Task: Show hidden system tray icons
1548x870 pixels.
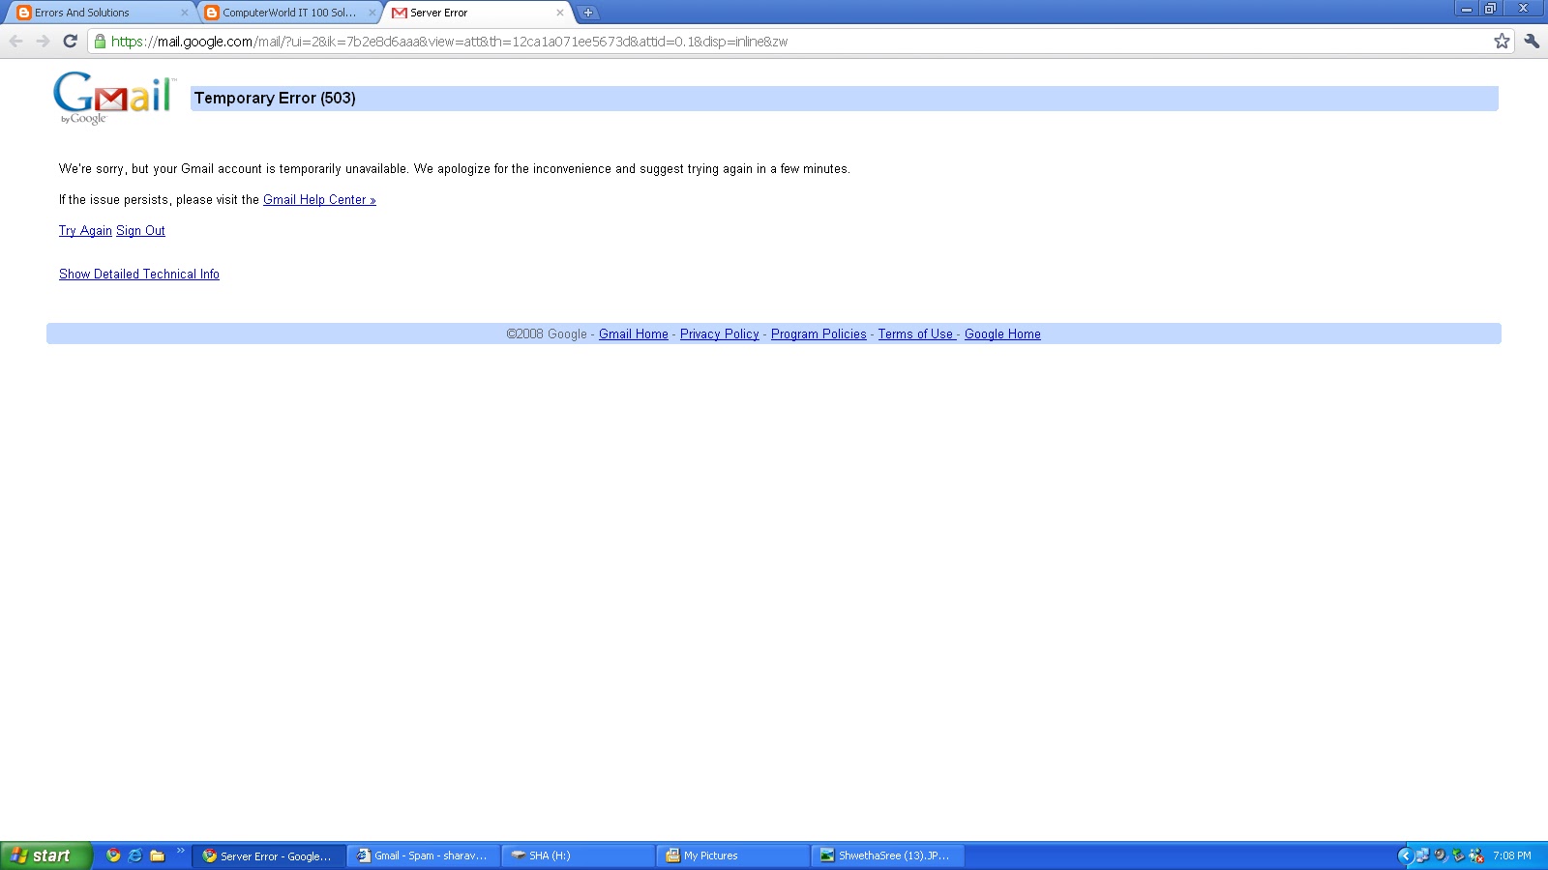Action: click(x=1405, y=855)
